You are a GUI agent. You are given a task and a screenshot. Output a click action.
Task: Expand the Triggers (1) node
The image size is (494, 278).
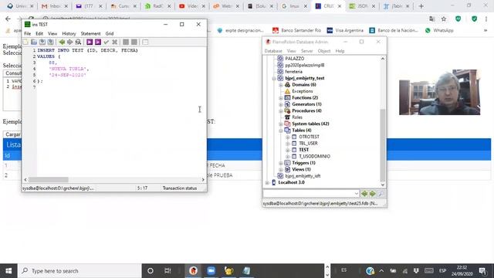[281, 163]
